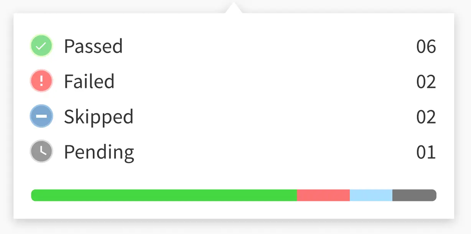Click the Passed count 06

426,47
